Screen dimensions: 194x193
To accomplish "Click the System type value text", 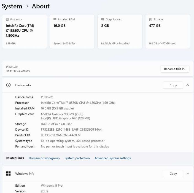I will (73, 141).
